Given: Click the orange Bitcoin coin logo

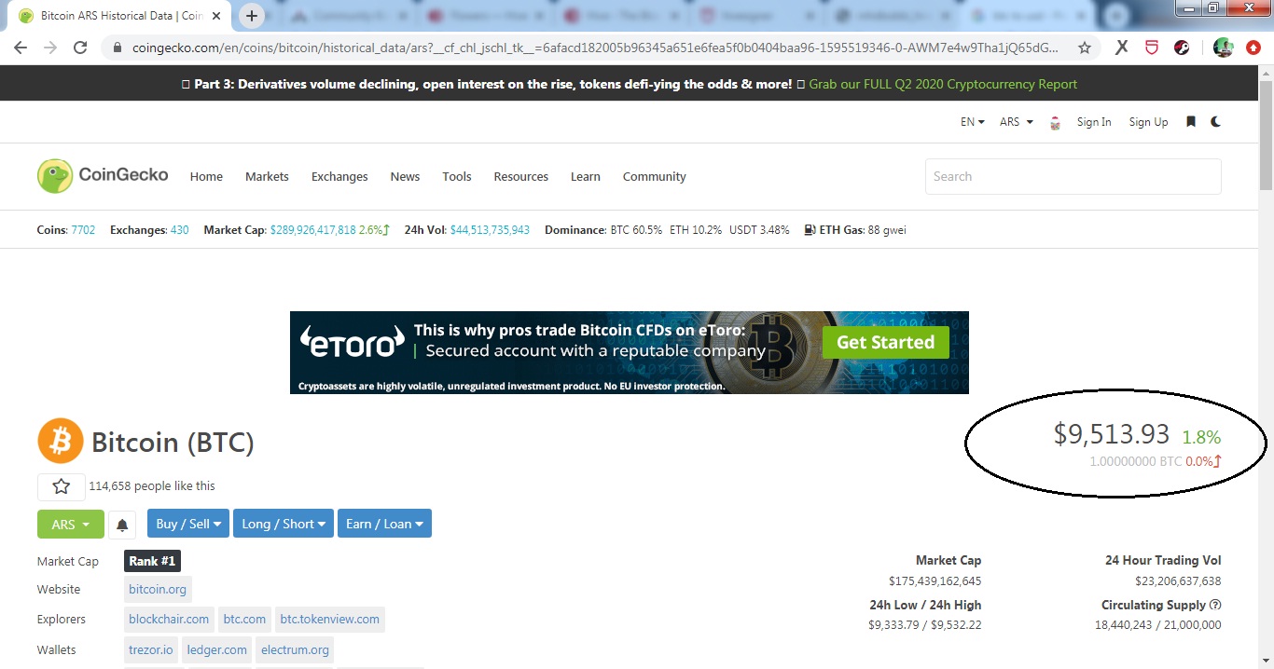Looking at the screenshot, I should (x=61, y=441).
